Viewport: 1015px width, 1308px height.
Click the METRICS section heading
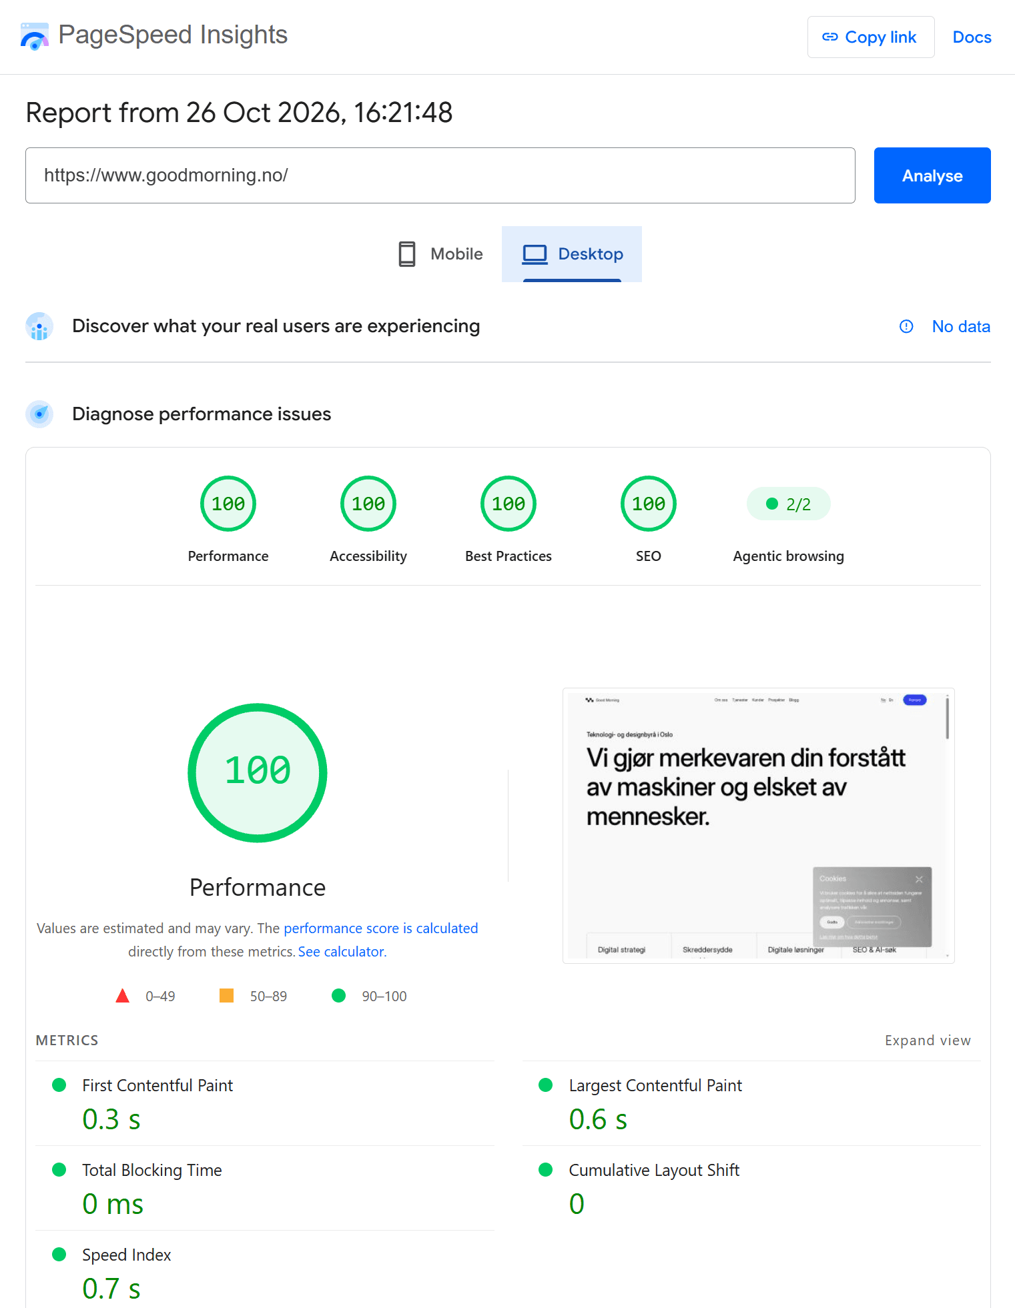(x=67, y=1041)
